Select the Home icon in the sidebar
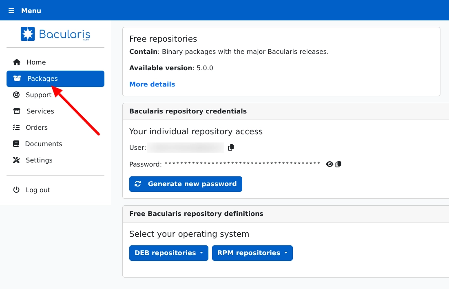 tap(17, 62)
